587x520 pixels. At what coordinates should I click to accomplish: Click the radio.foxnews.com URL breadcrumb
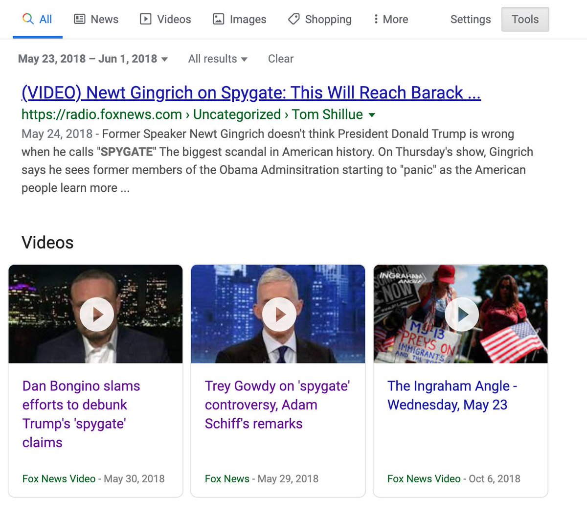(x=192, y=114)
